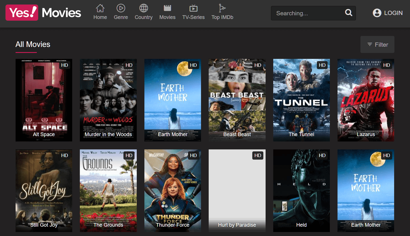
Task: Click the HD badge on Hurt by Paradise
Action: tap(258, 155)
